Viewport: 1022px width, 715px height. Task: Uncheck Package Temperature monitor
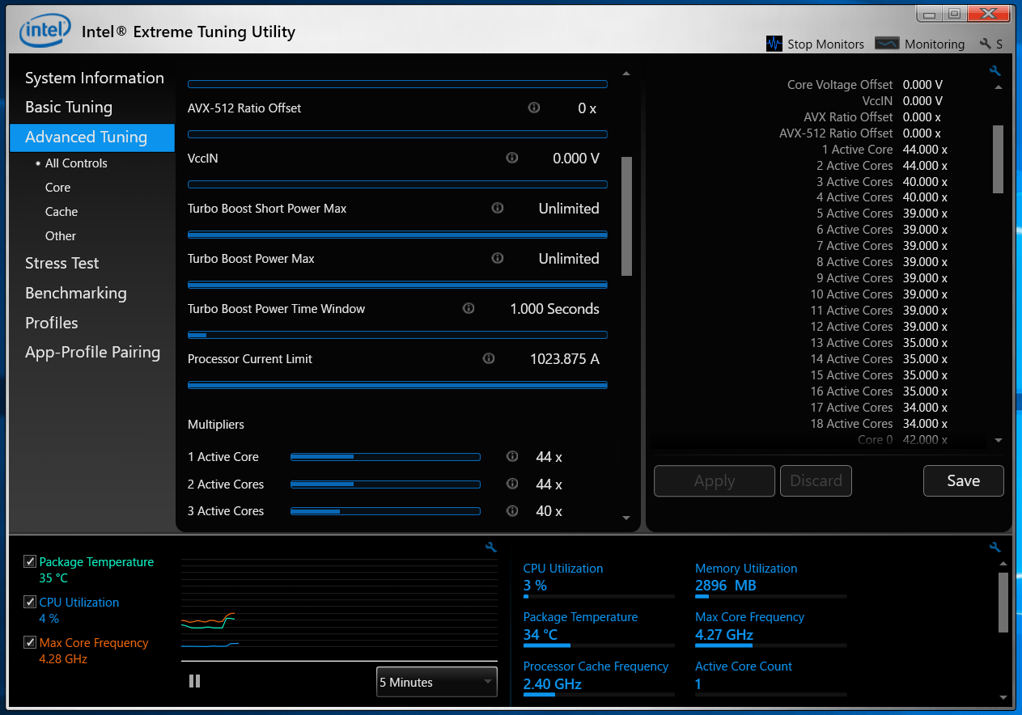pyautogui.click(x=30, y=561)
